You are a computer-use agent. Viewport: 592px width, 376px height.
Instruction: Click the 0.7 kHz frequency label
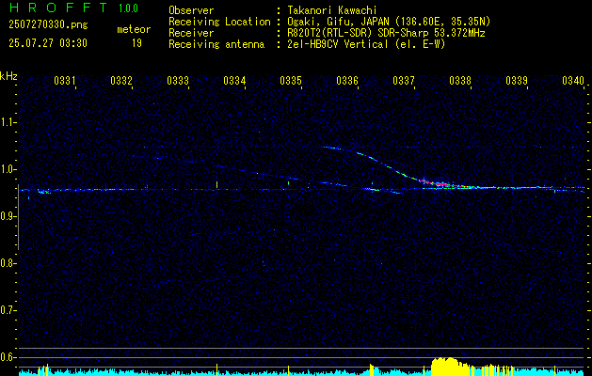tap(8, 310)
